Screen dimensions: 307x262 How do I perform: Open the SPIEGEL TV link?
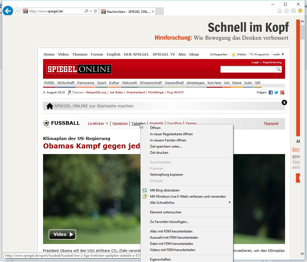click(x=164, y=54)
